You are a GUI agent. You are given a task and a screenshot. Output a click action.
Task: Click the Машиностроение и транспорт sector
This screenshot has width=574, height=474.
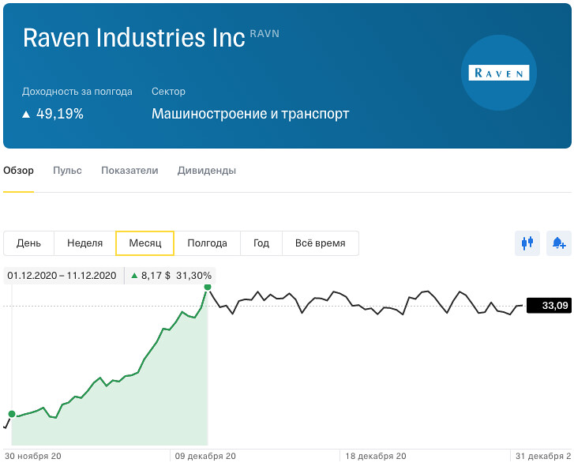tap(250, 114)
